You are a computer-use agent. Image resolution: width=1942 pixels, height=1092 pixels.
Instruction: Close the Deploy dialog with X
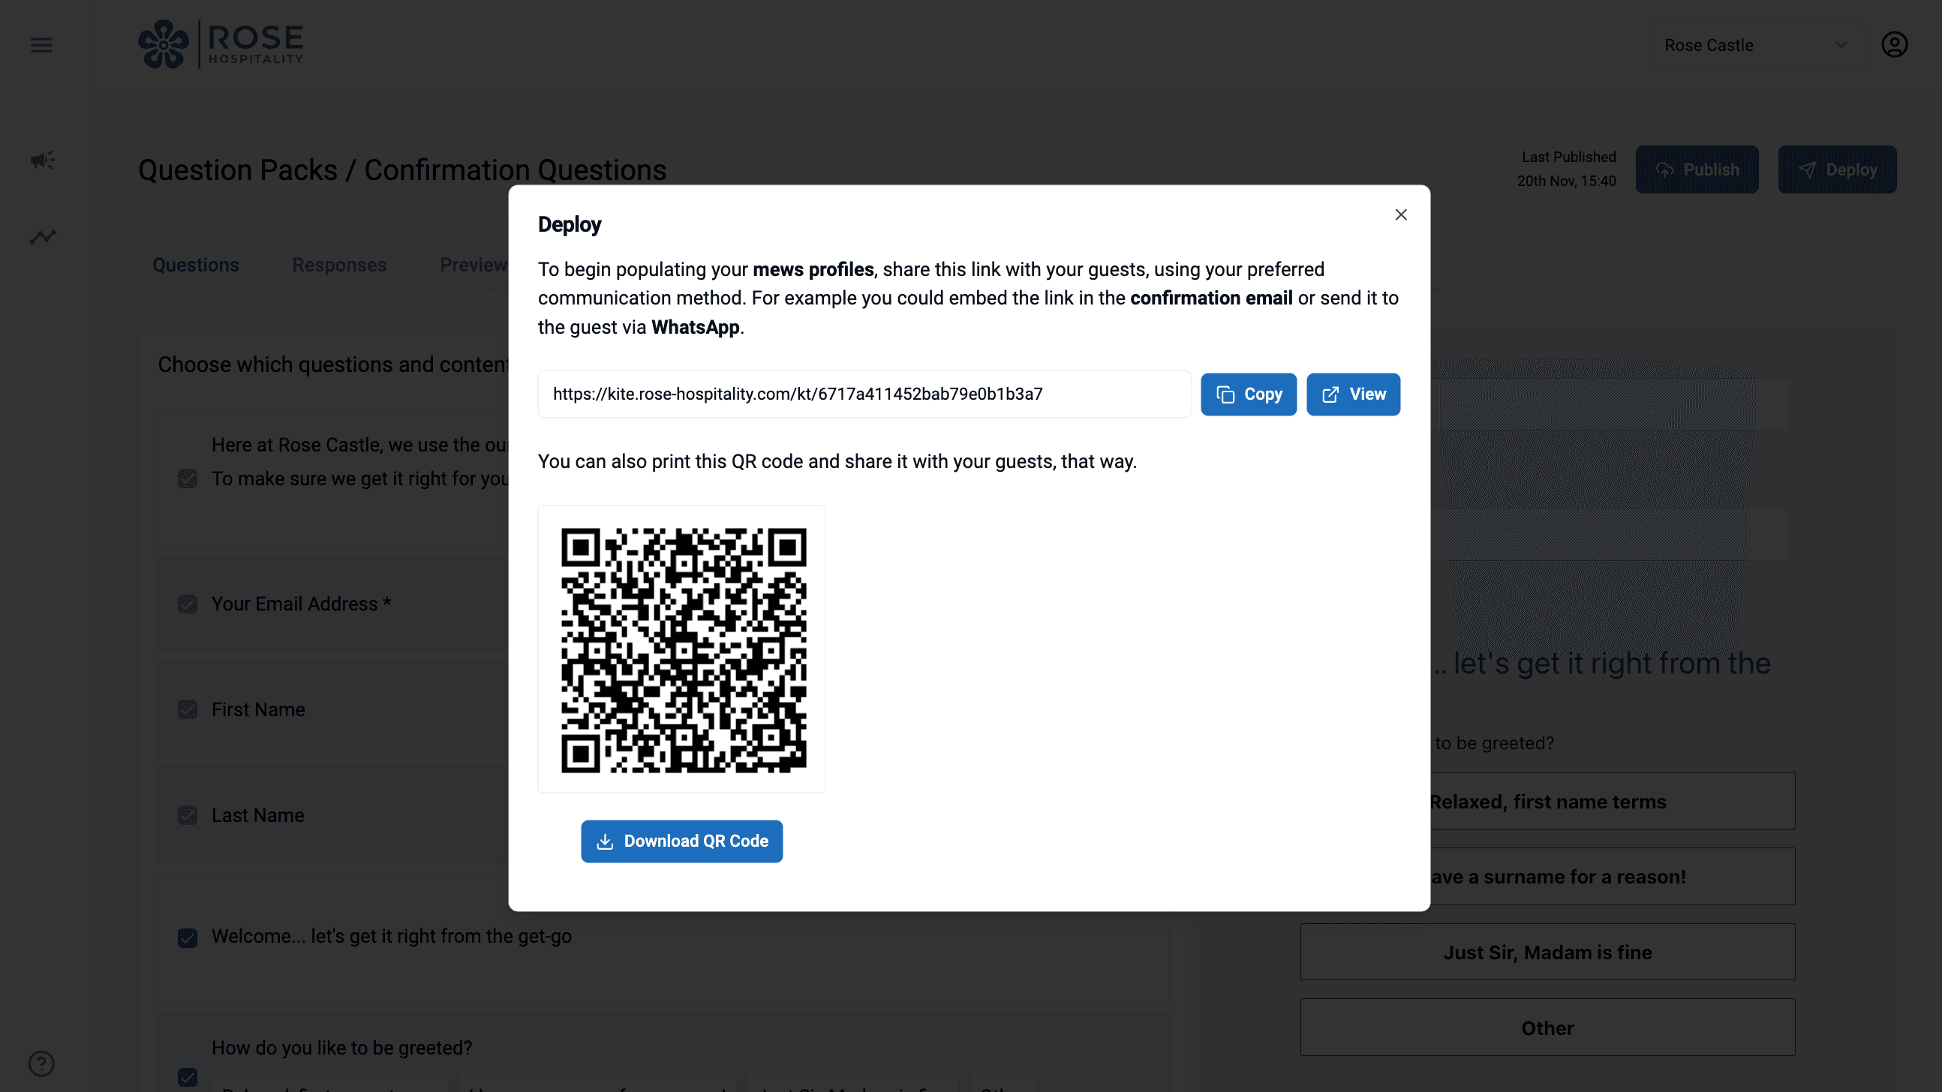1401,214
